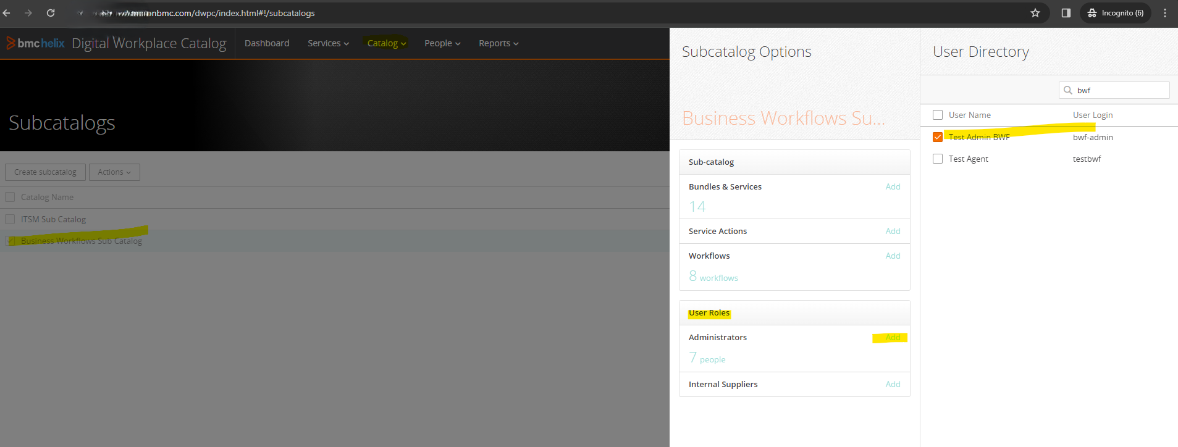Click the testbwf login text

(x=1087, y=159)
